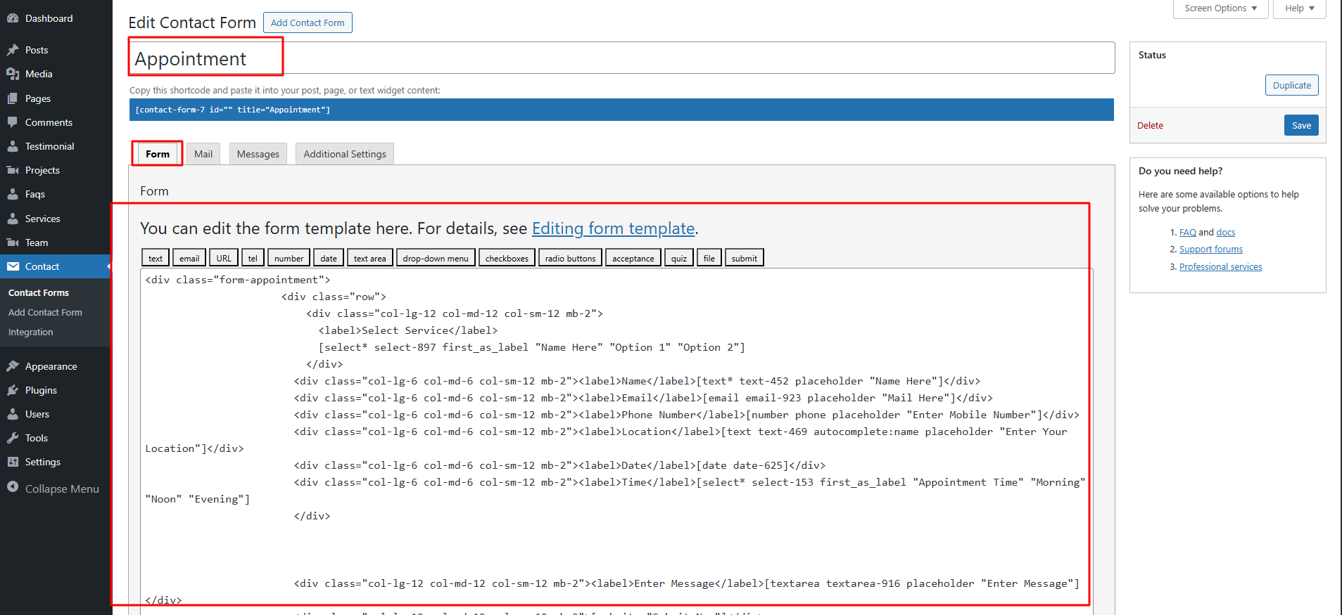The height and width of the screenshot is (615, 1342).
Task: Switch to the Mail tab
Action: tap(203, 154)
